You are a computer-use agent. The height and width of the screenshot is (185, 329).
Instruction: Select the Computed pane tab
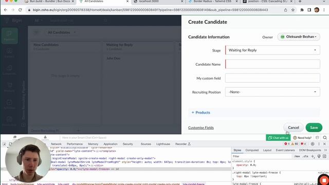pyautogui.click(x=252, y=150)
